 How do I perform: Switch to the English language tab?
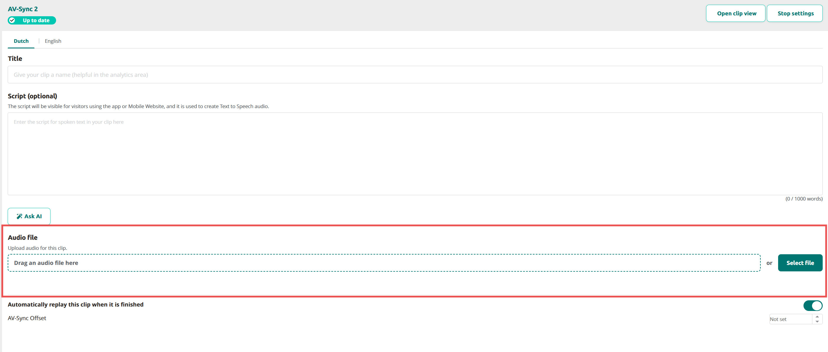[x=53, y=41]
